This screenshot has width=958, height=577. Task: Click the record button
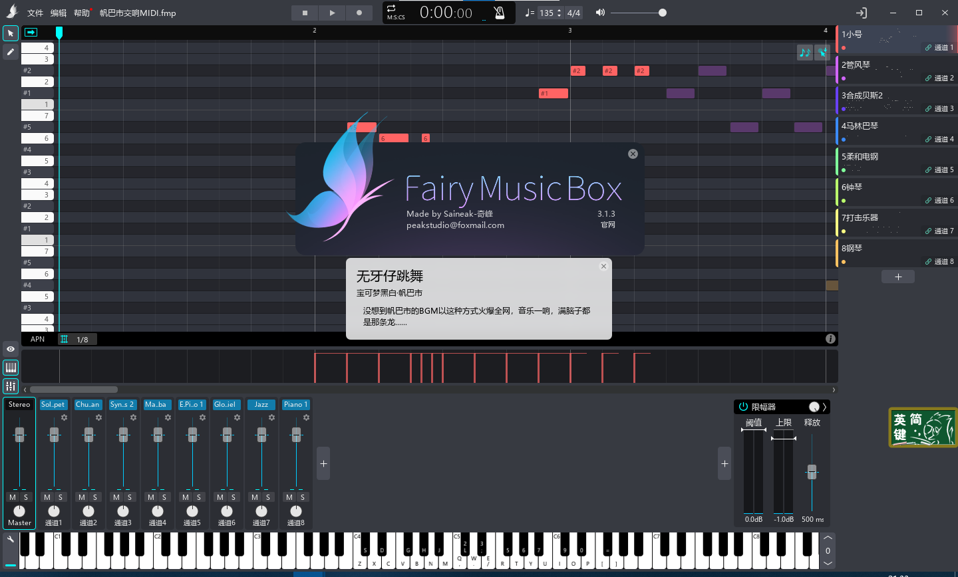pyautogui.click(x=359, y=13)
